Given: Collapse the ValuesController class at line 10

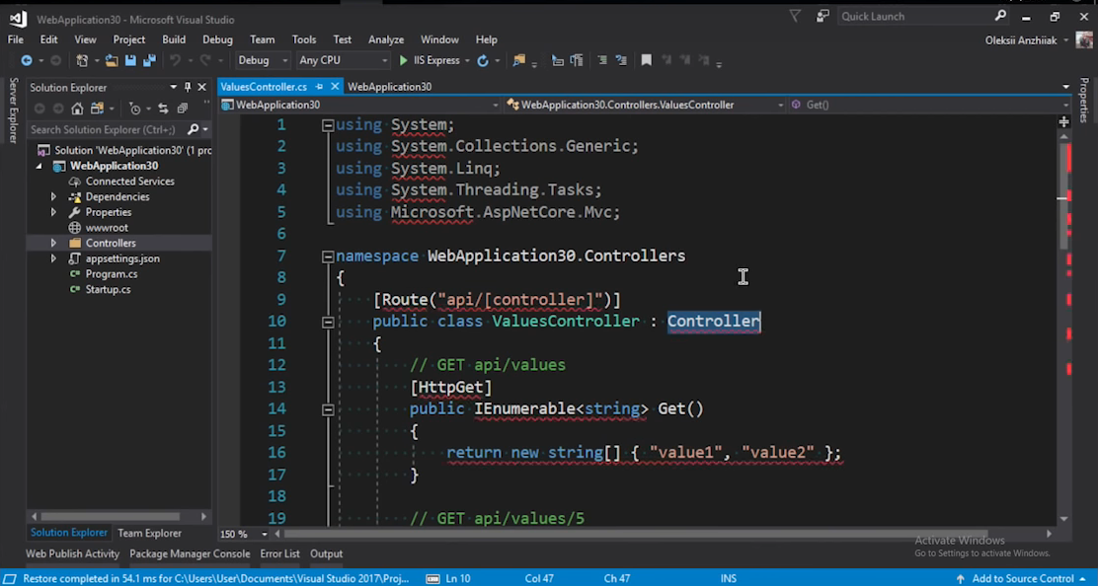Looking at the screenshot, I should [x=328, y=323].
